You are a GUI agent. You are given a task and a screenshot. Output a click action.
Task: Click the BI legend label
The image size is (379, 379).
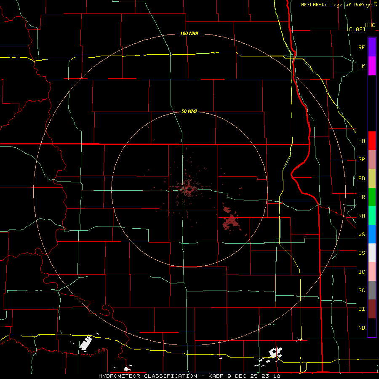(x=361, y=309)
